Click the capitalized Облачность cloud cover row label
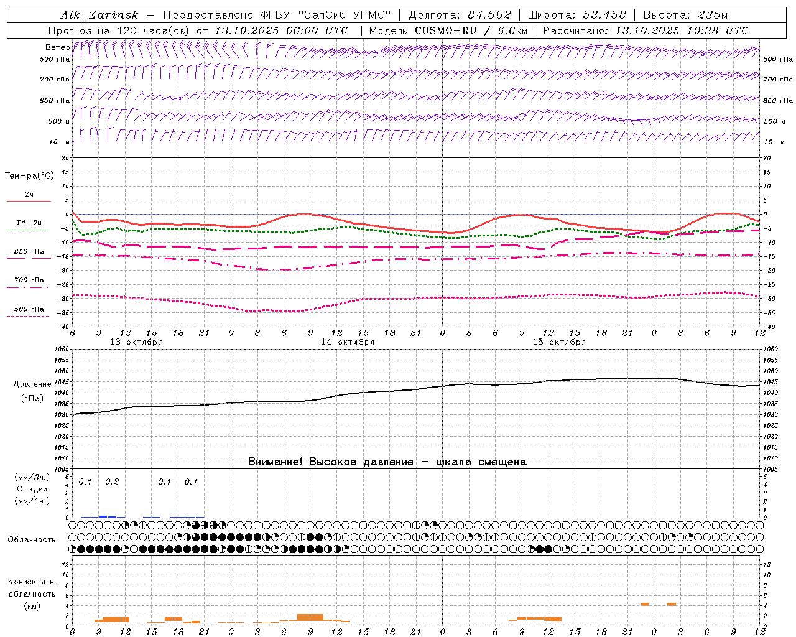 tap(32, 540)
